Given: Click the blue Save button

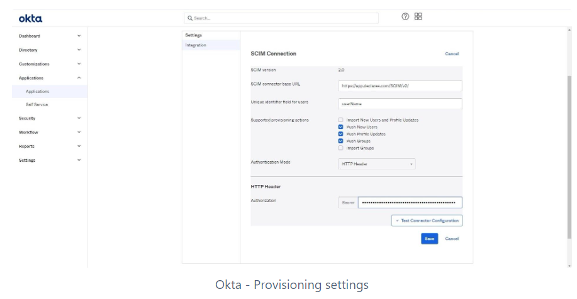Looking at the screenshot, I should click(x=429, y=239).
